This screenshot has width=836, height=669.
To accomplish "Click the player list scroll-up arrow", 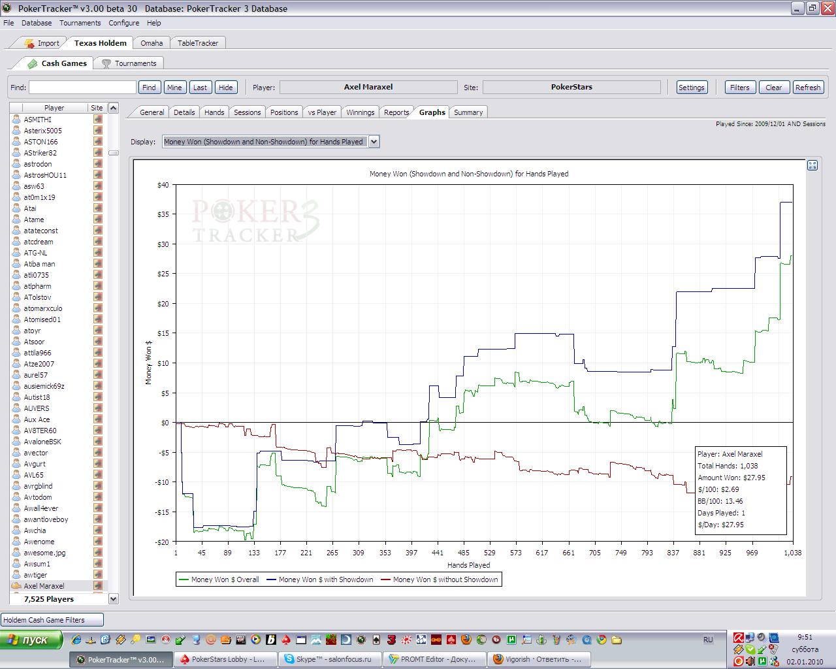I will pyautogui.click(x=113, y=108).
